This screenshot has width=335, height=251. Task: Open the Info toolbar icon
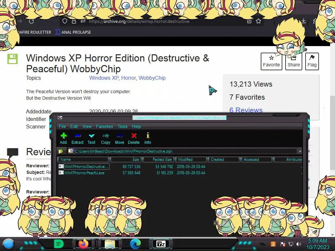(148, 138)
